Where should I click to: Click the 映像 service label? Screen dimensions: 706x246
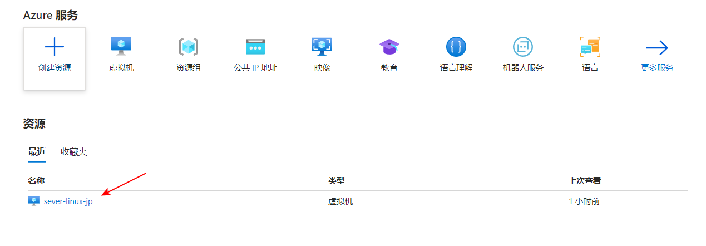tap(322, 68)
